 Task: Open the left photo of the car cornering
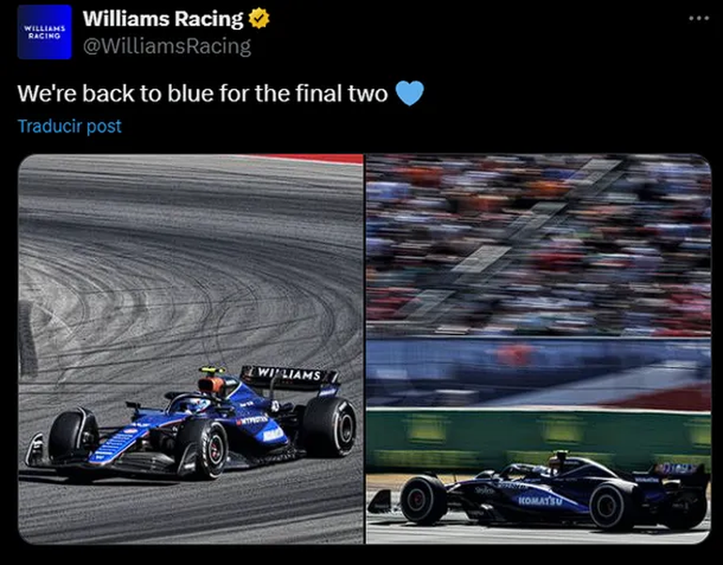click(191, 349)
